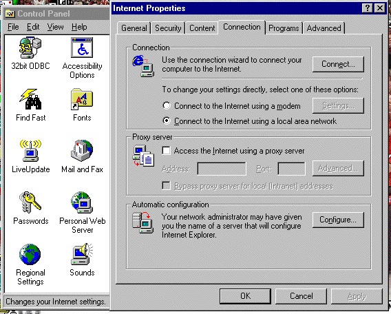This screenshot has height=314, width=391.
Task: Open the Accessibility Options icon
Action: [x=82, y=48]
